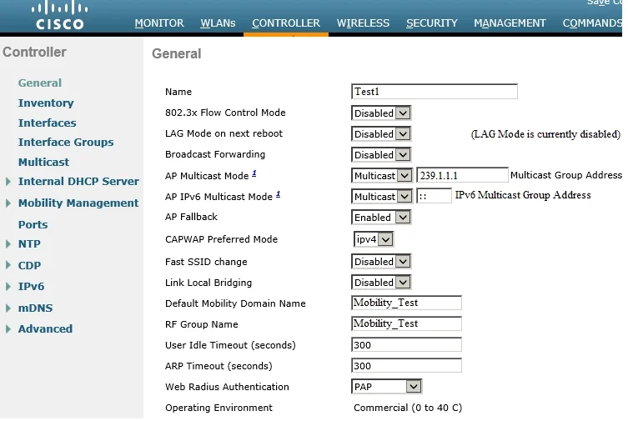Click the Name field containing Test1
The height and width of the screenshot is (421, 628).
(435, 92)
